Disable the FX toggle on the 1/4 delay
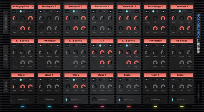Viewport: 204px width, 112px height. pyautogui.click(x=100, y=45)
